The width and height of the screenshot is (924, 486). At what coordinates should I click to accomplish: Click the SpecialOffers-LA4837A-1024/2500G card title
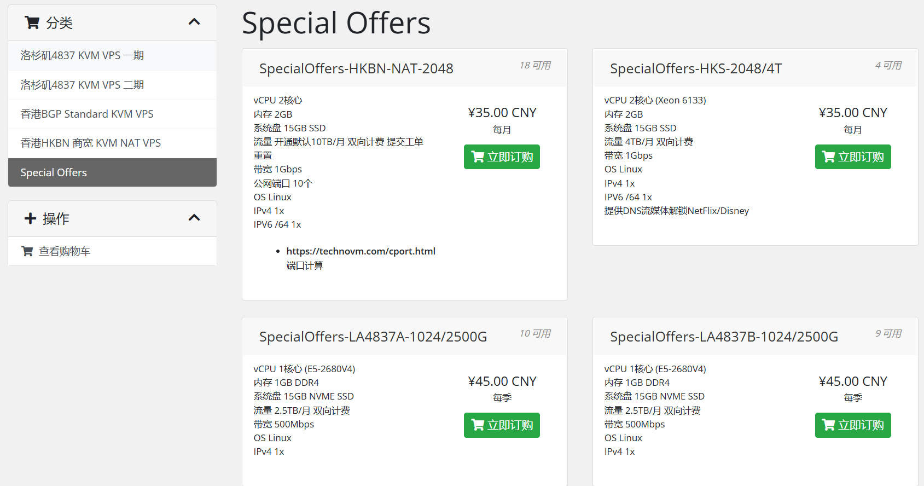(373, 337)
